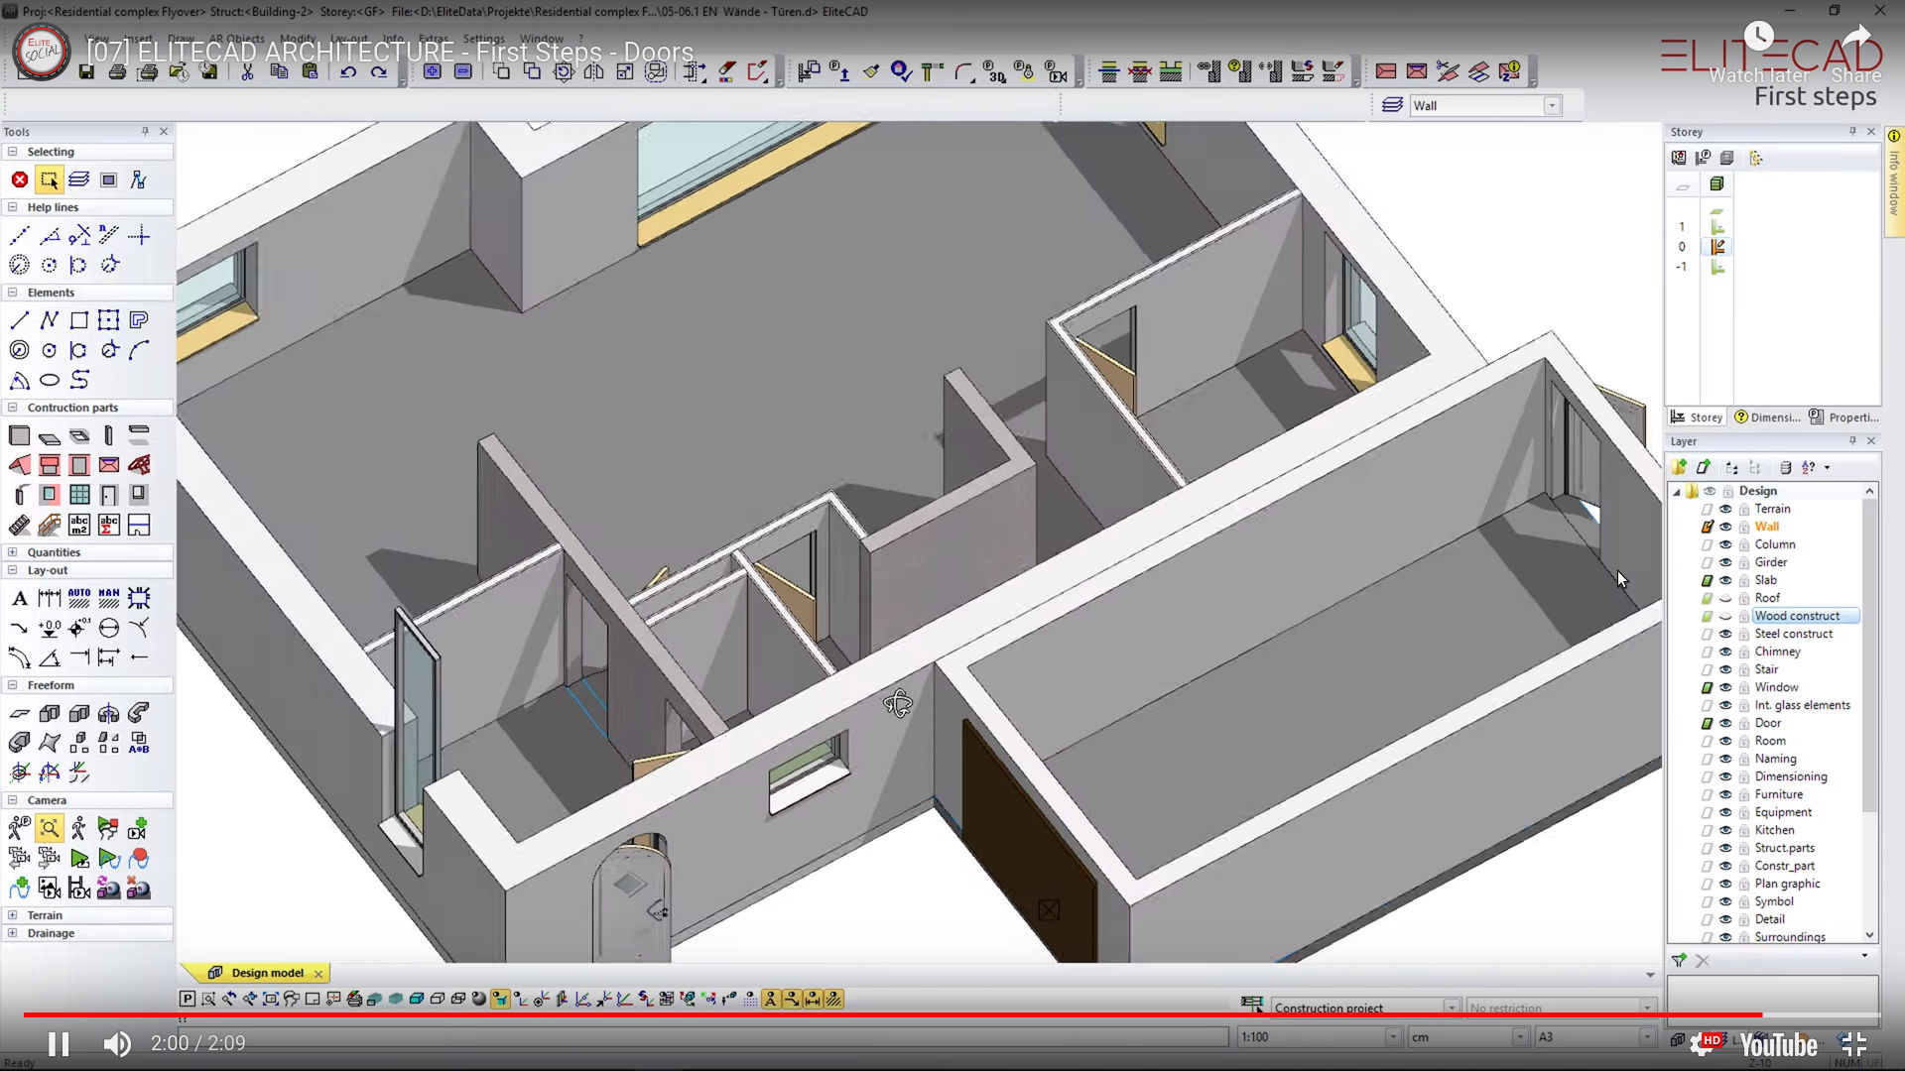The height and width of the screenshot is (1071, 1905).
Task: Toggle visibility of Door layer
Action: [x=1725, y=723]
